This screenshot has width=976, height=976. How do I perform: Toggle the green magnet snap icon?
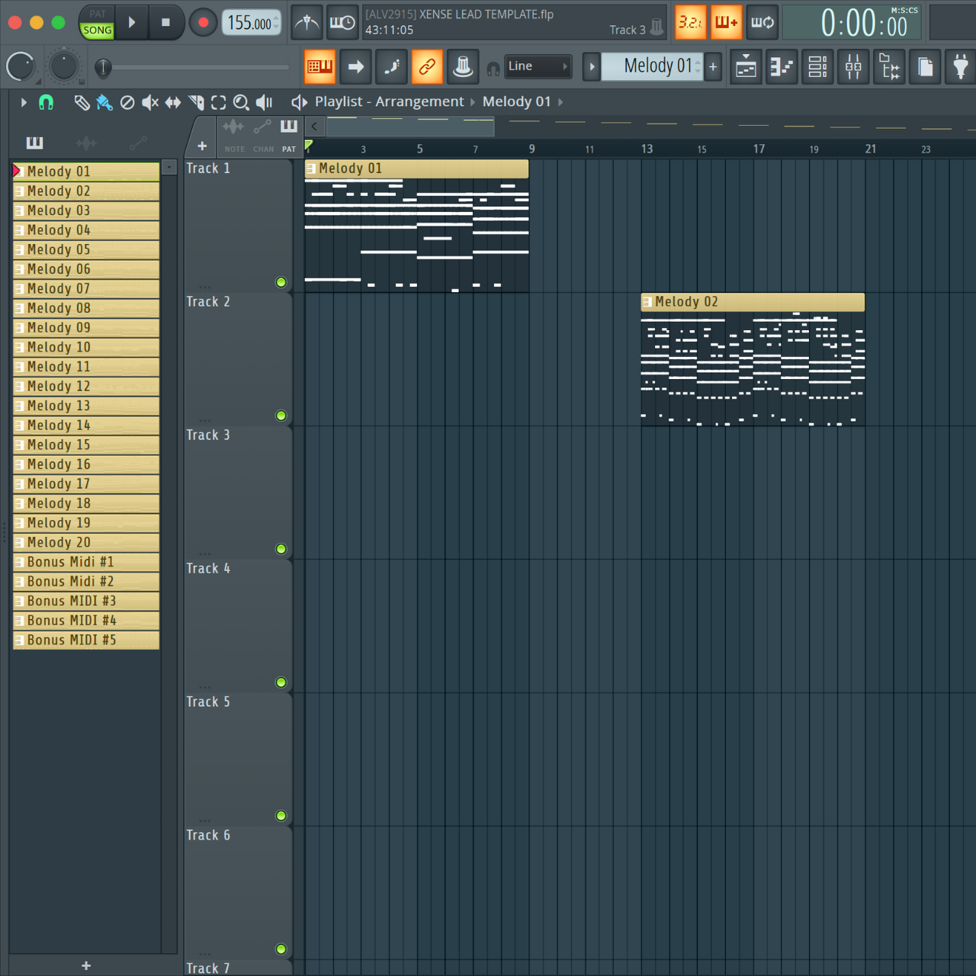click(47, 102)
